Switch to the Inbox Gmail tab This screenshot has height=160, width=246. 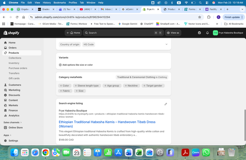[x=109, y=9]
